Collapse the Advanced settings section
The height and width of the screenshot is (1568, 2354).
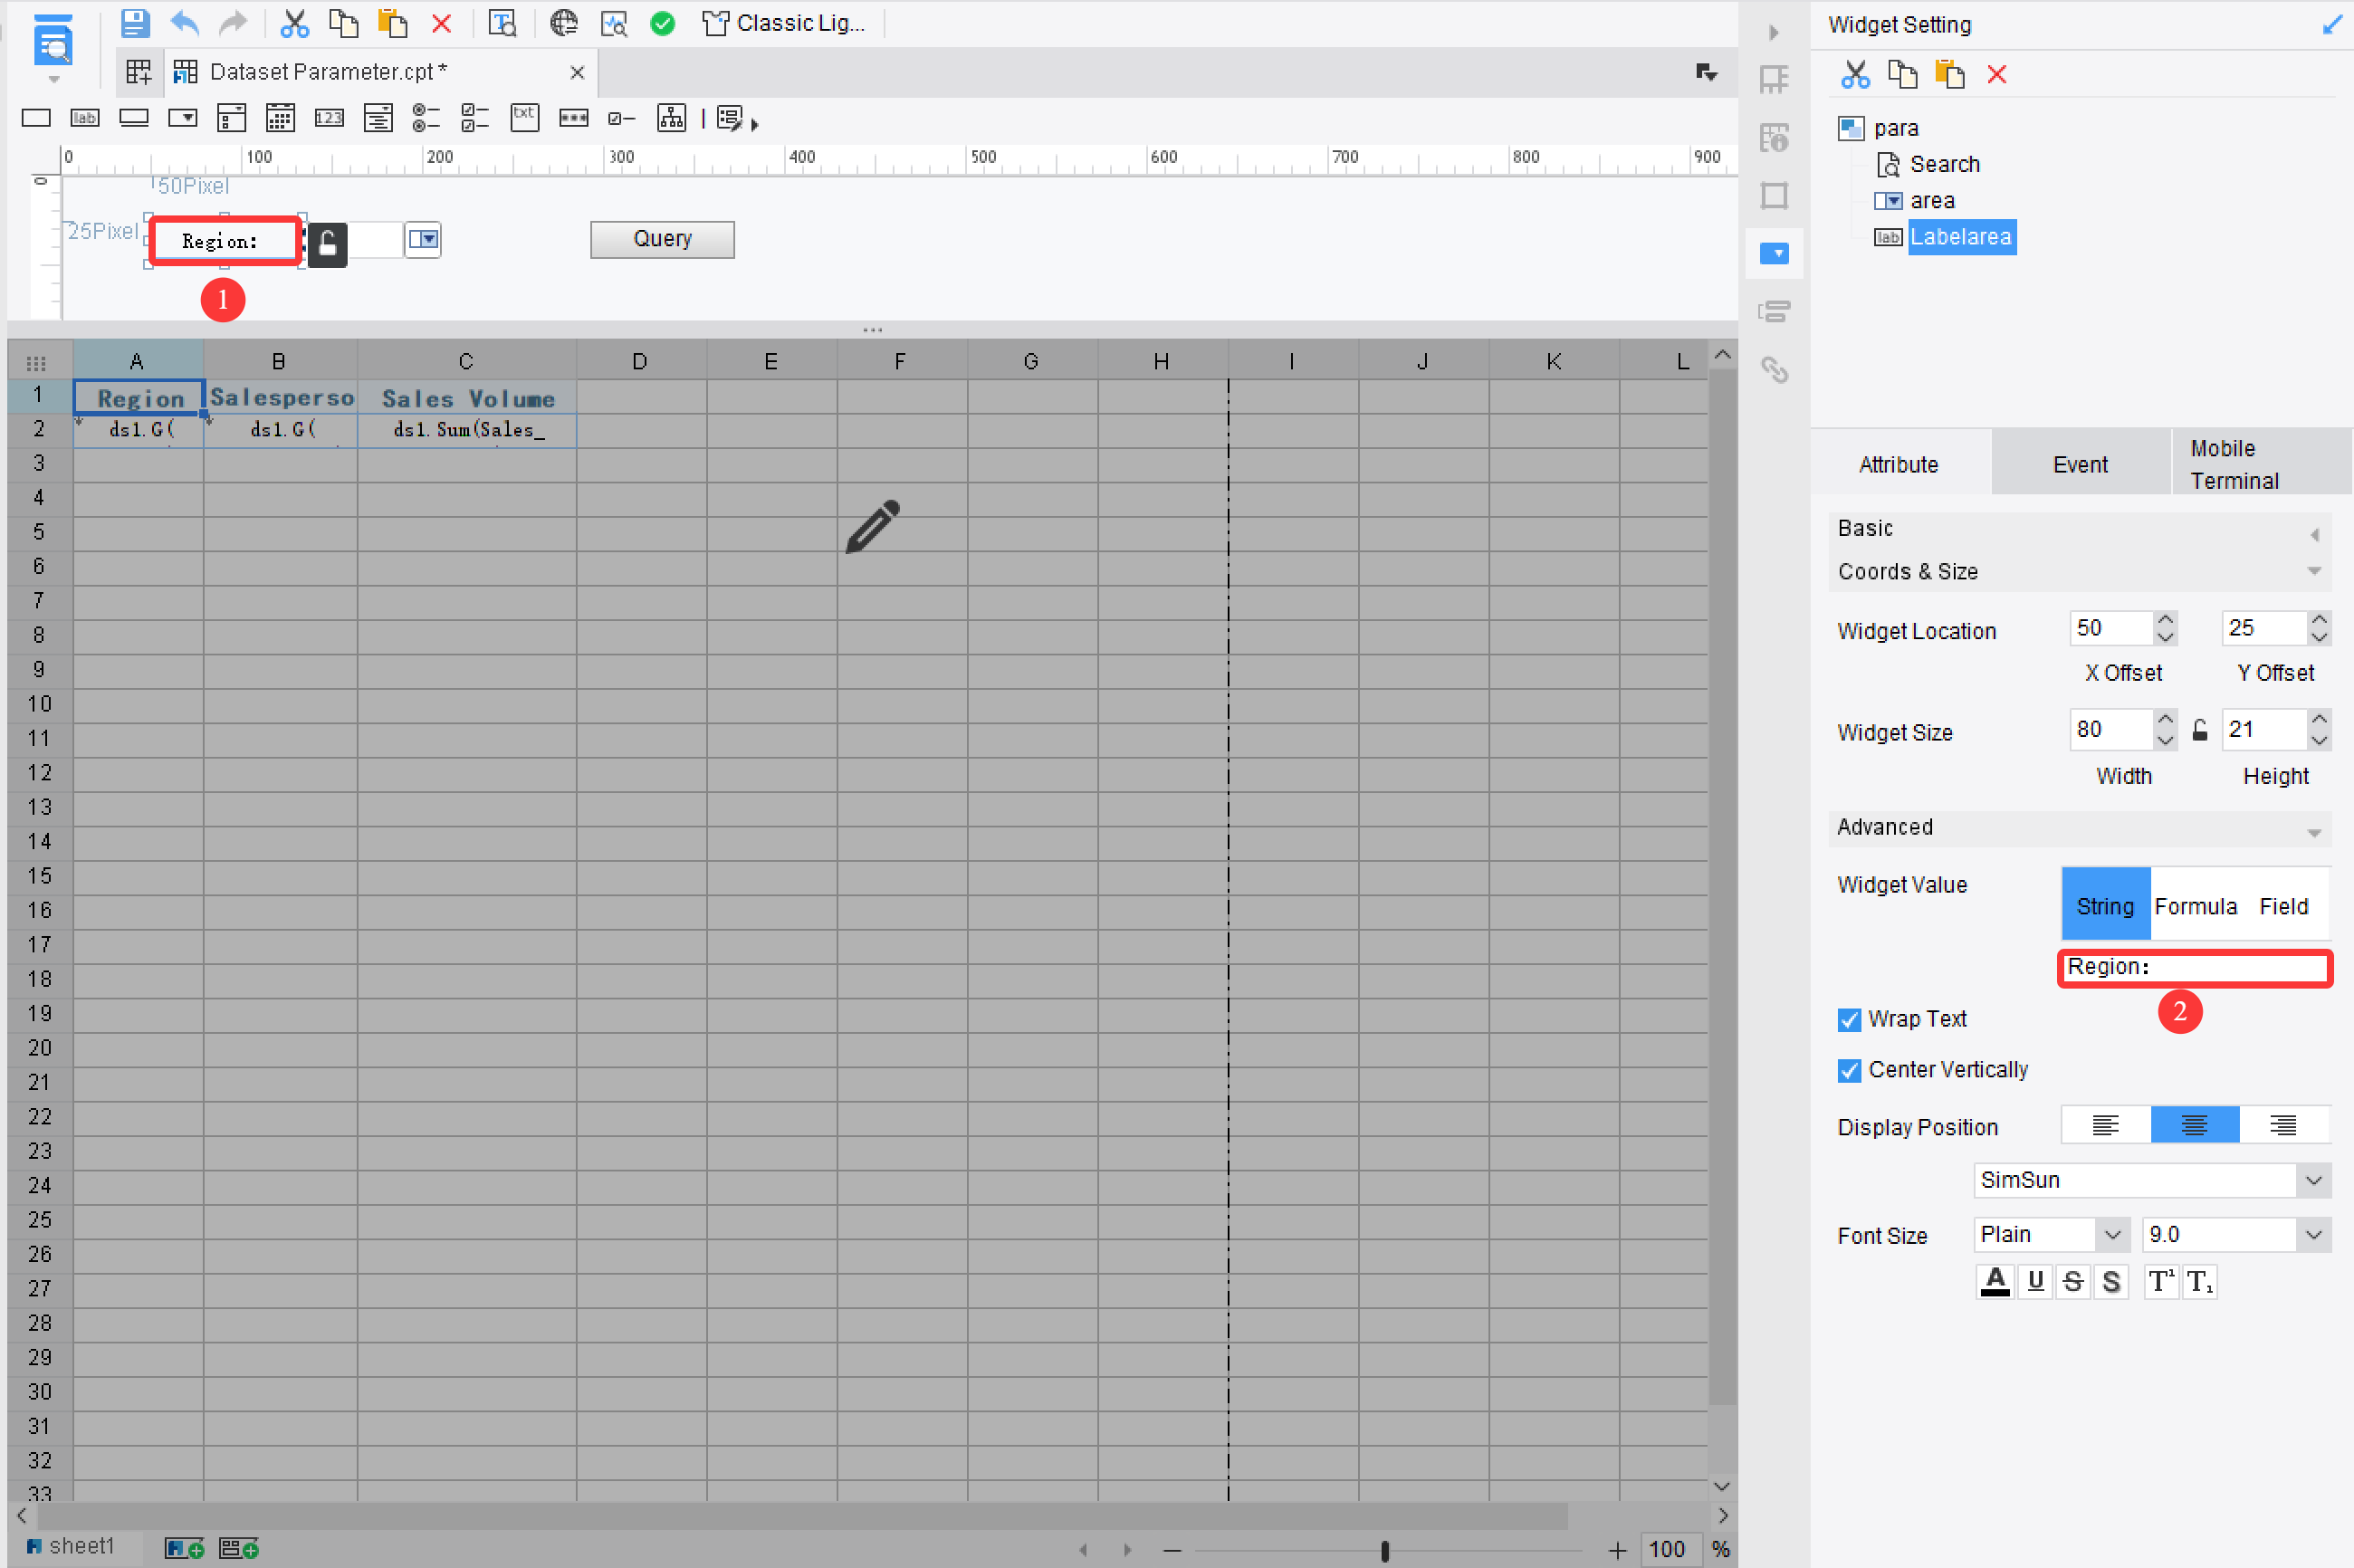(2313, 830)
